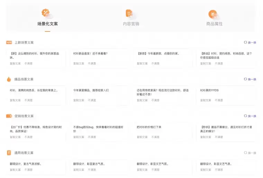The image size is (263, 178).
Task: Click the price tag icon by 促销场景文案
Action: [x=9, y=116]
